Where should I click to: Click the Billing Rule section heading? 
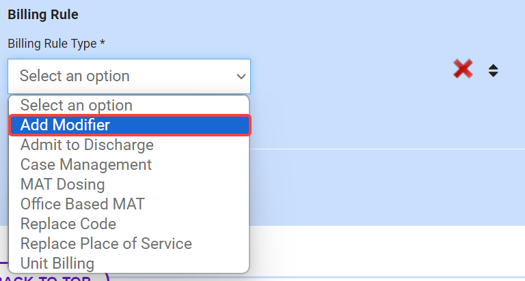(42, 14)
